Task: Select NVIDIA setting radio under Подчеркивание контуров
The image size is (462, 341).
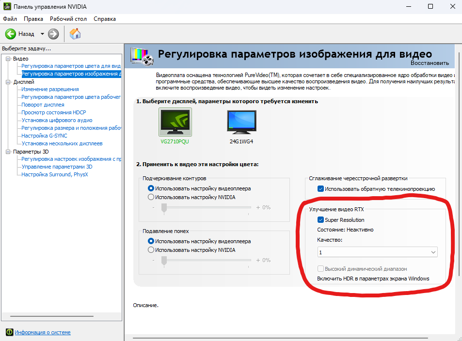Action: [151, 197]
